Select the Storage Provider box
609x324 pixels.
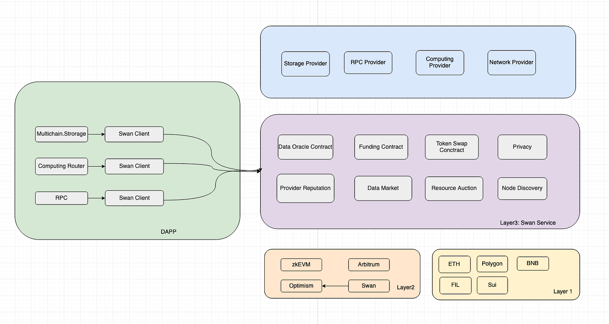(x=305, y=64)
